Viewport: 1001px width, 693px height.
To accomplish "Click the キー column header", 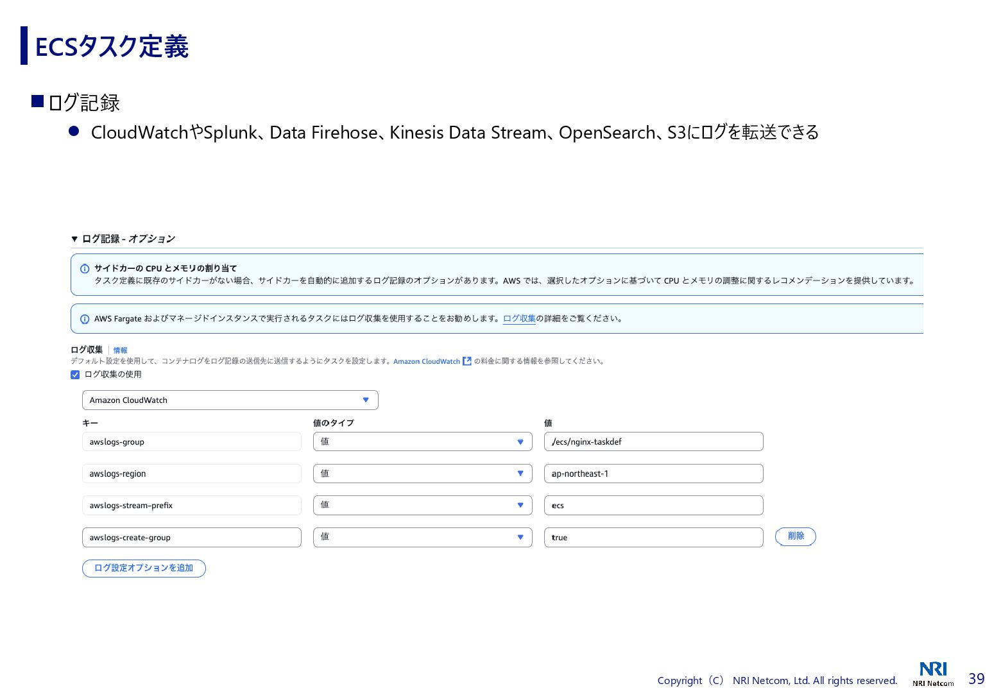I will (90, 423).
